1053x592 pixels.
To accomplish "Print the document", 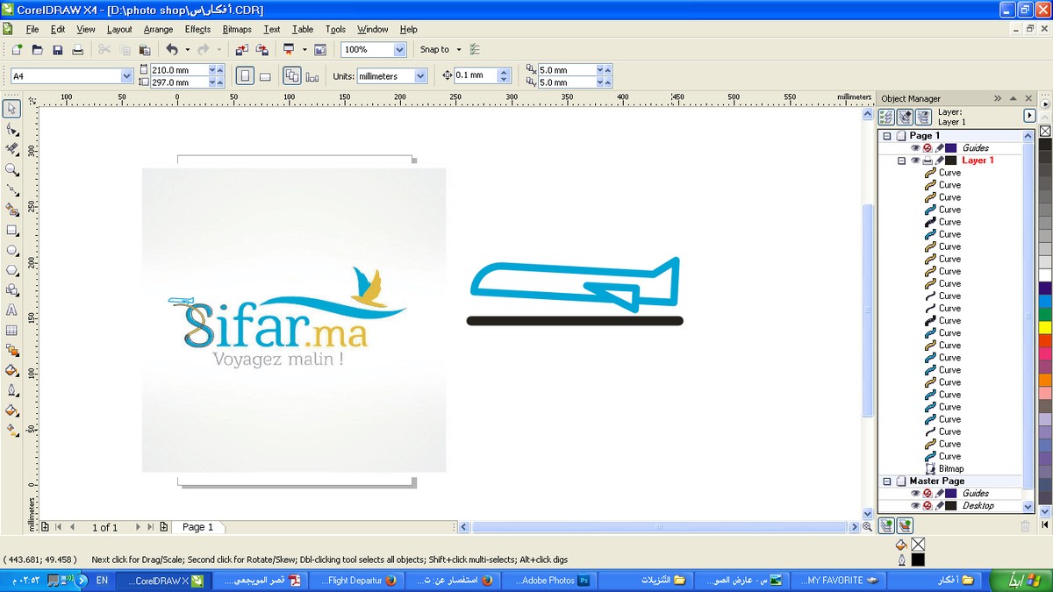I will tap(78, 50).
